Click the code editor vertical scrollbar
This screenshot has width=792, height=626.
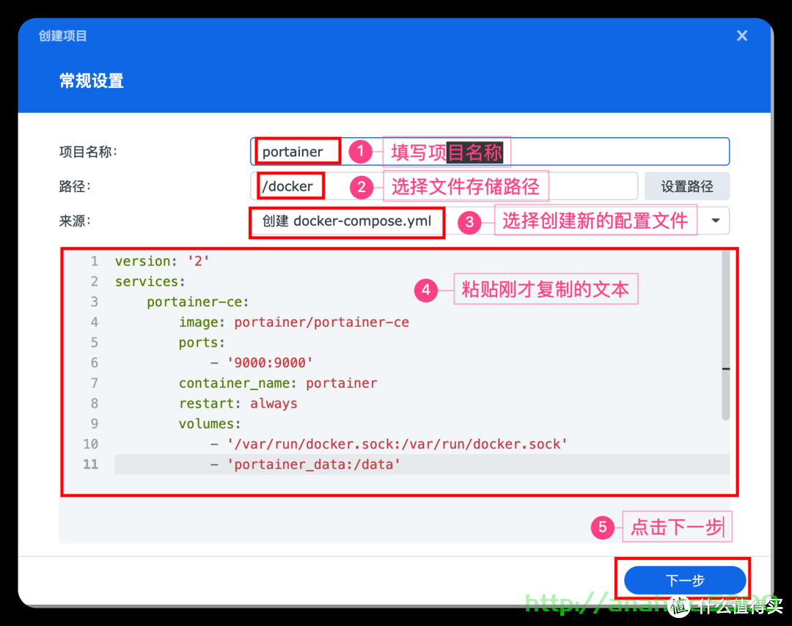coord(726,336)
